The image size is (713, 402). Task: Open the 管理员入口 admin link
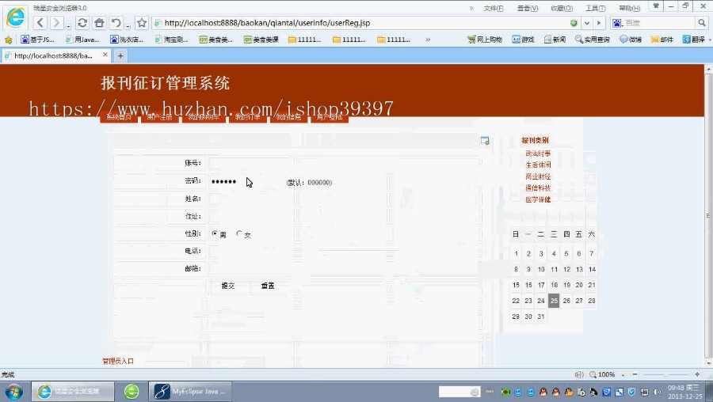coord(118,361)
